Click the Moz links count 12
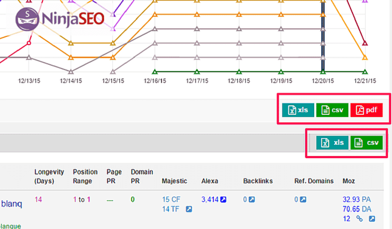The width and height of the screenshot is (392, 229). (x=346, y=219)
